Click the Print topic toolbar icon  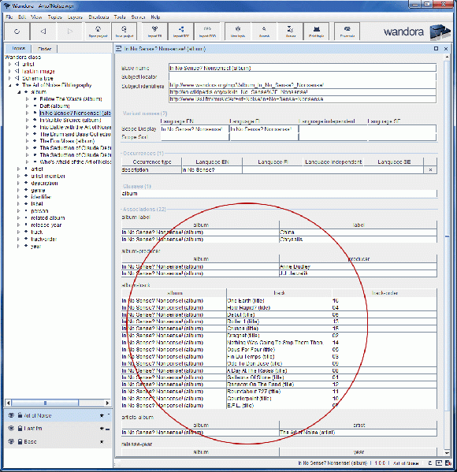(x=317, y=32)
